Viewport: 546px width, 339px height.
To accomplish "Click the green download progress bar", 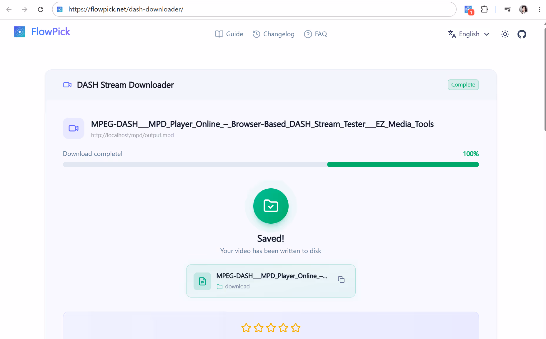I will [x=403, y=164].
